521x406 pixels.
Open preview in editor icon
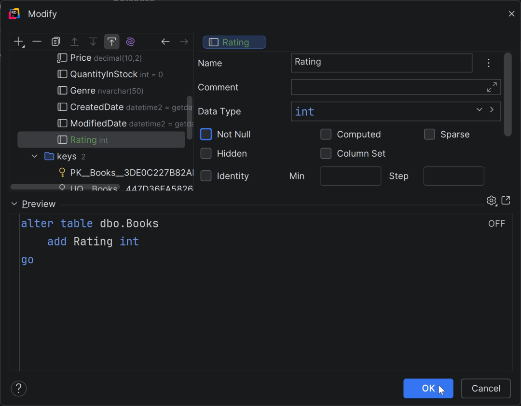(x=506, y=200)
